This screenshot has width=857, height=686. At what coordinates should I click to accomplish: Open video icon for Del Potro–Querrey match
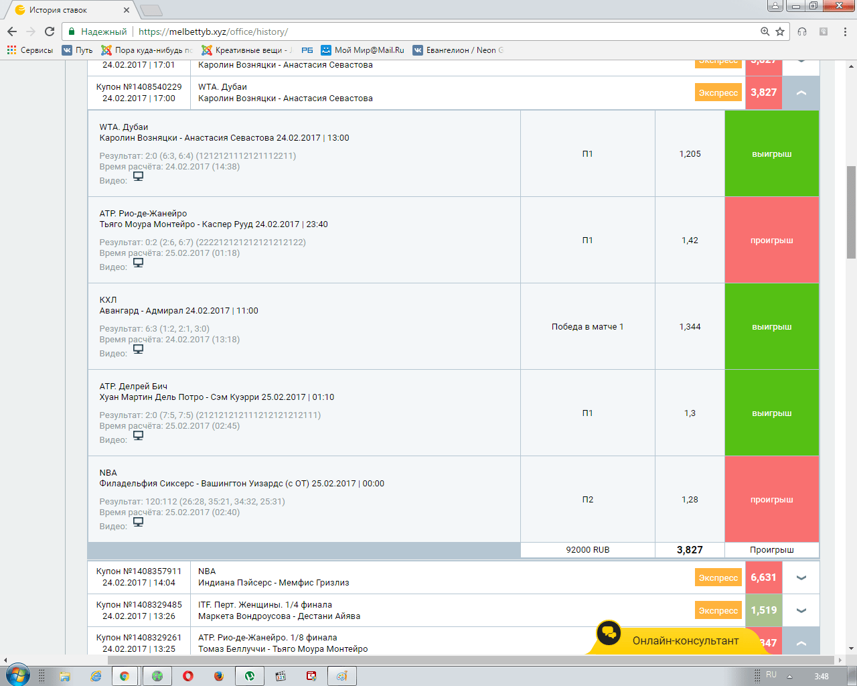point(138,435)
